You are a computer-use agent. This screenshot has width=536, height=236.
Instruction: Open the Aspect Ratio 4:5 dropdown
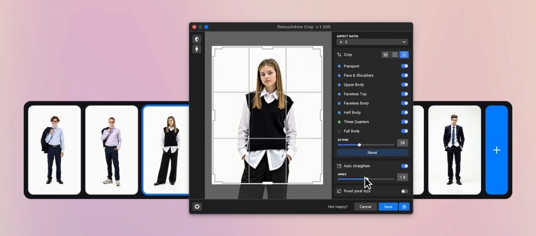pos(372,42)
